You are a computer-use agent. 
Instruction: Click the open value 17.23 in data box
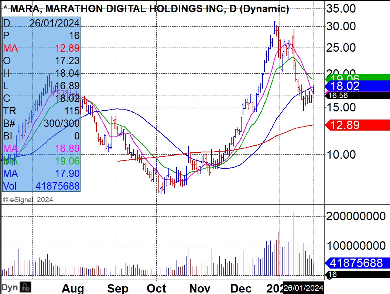click(x=67, y=60)
